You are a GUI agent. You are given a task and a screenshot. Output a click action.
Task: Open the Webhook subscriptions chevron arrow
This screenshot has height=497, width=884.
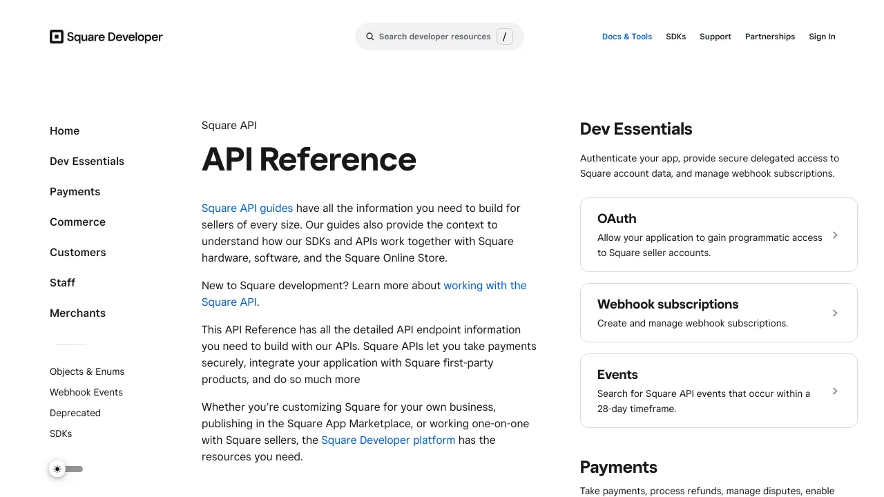coord(835,313)
